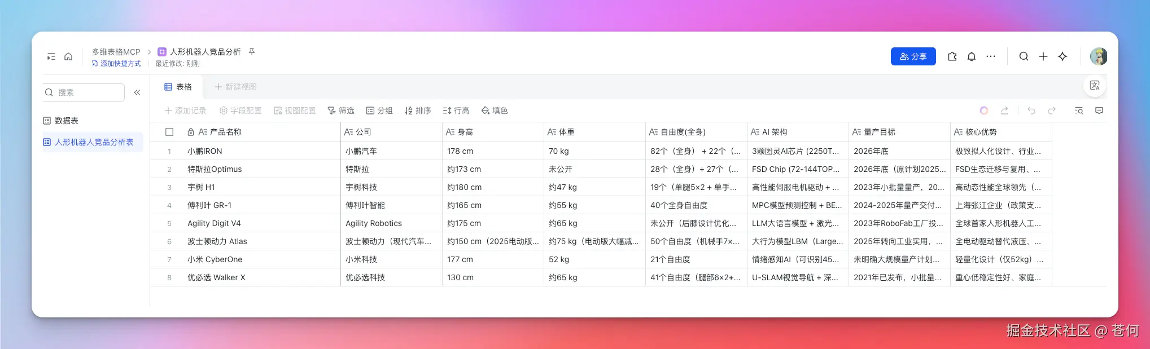Viewport: 1150px width, 349px height.
Task: Select the 宇树 H1 cell
Action: [262, 187]
